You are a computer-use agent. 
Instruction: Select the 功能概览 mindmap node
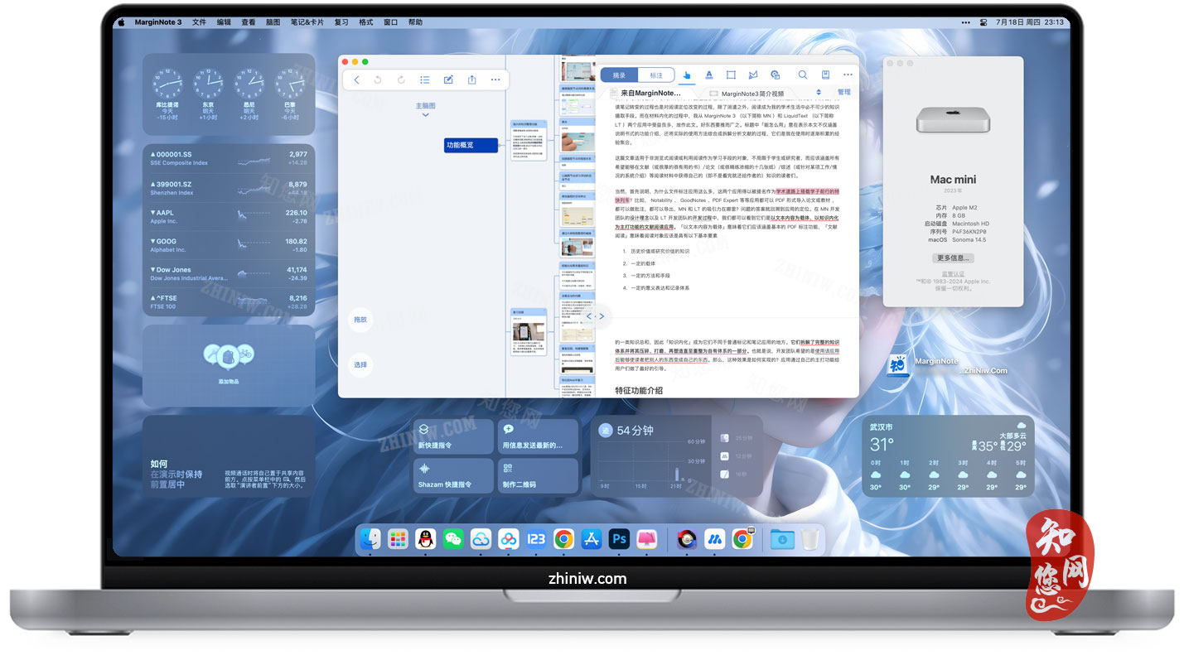point(471,145)
